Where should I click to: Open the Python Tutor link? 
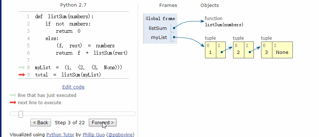(x=60, y=134)
